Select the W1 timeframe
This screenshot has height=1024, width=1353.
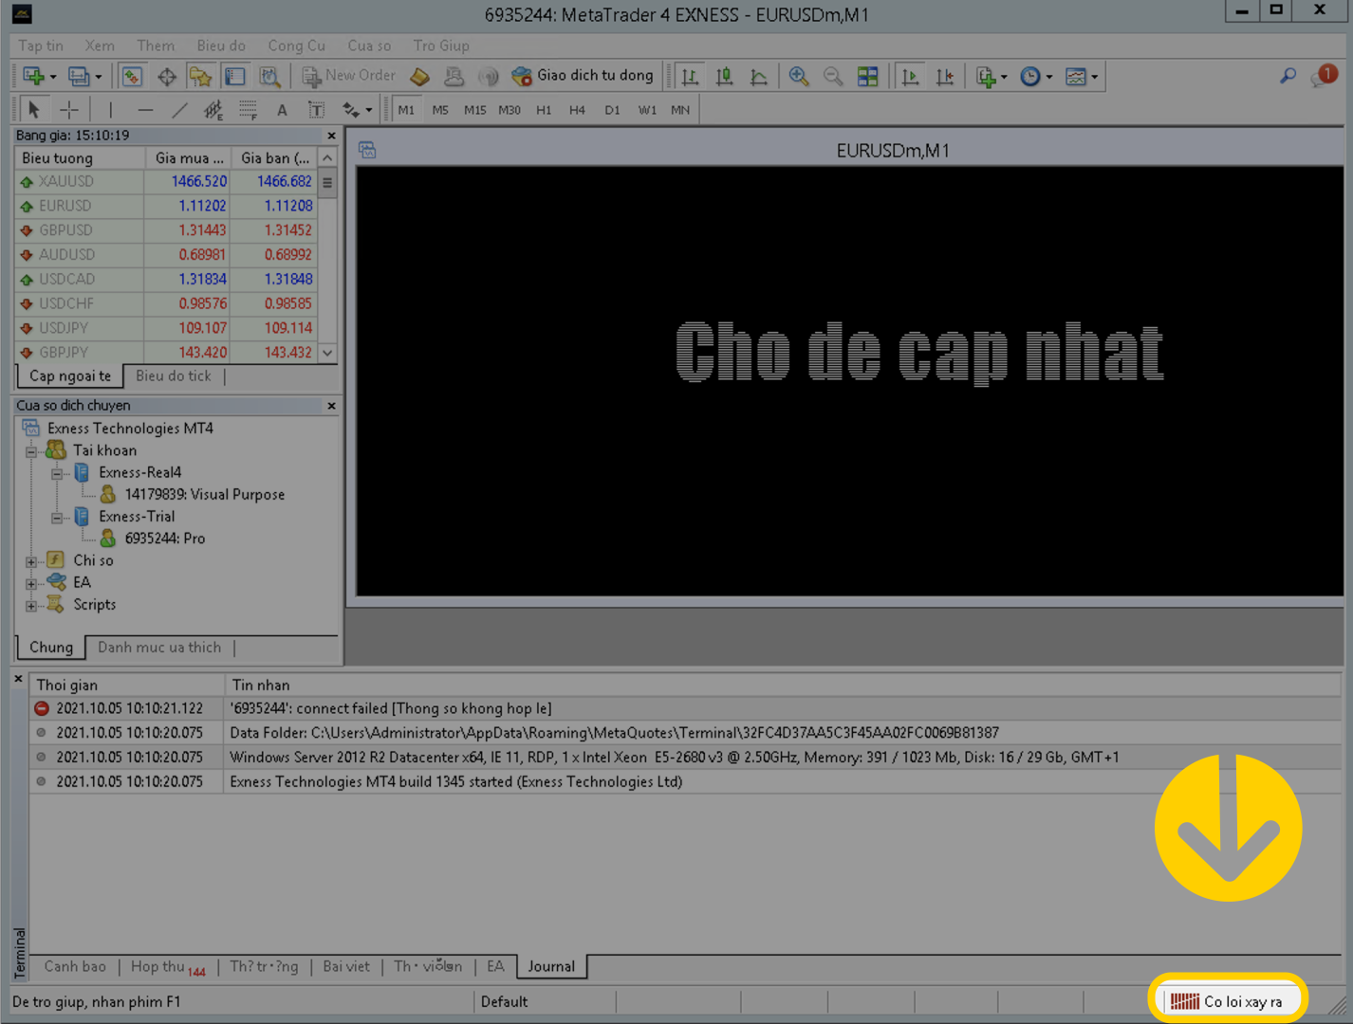click(x=647, y=110)
